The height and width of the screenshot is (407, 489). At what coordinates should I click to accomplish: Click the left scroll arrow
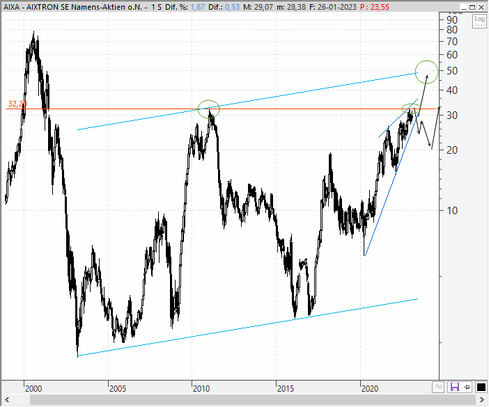(7, 400)
